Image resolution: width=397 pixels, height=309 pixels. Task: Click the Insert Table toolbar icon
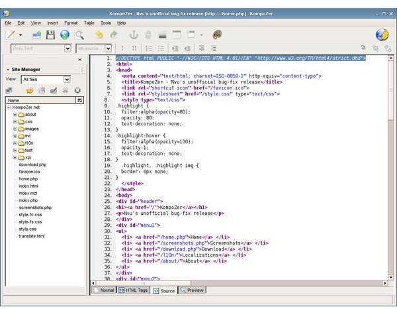coord(177,34)
